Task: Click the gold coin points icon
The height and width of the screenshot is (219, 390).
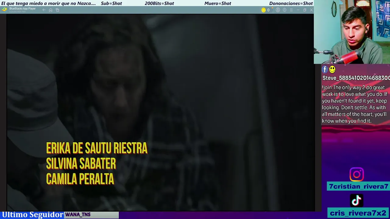Action: pos(264,10)
